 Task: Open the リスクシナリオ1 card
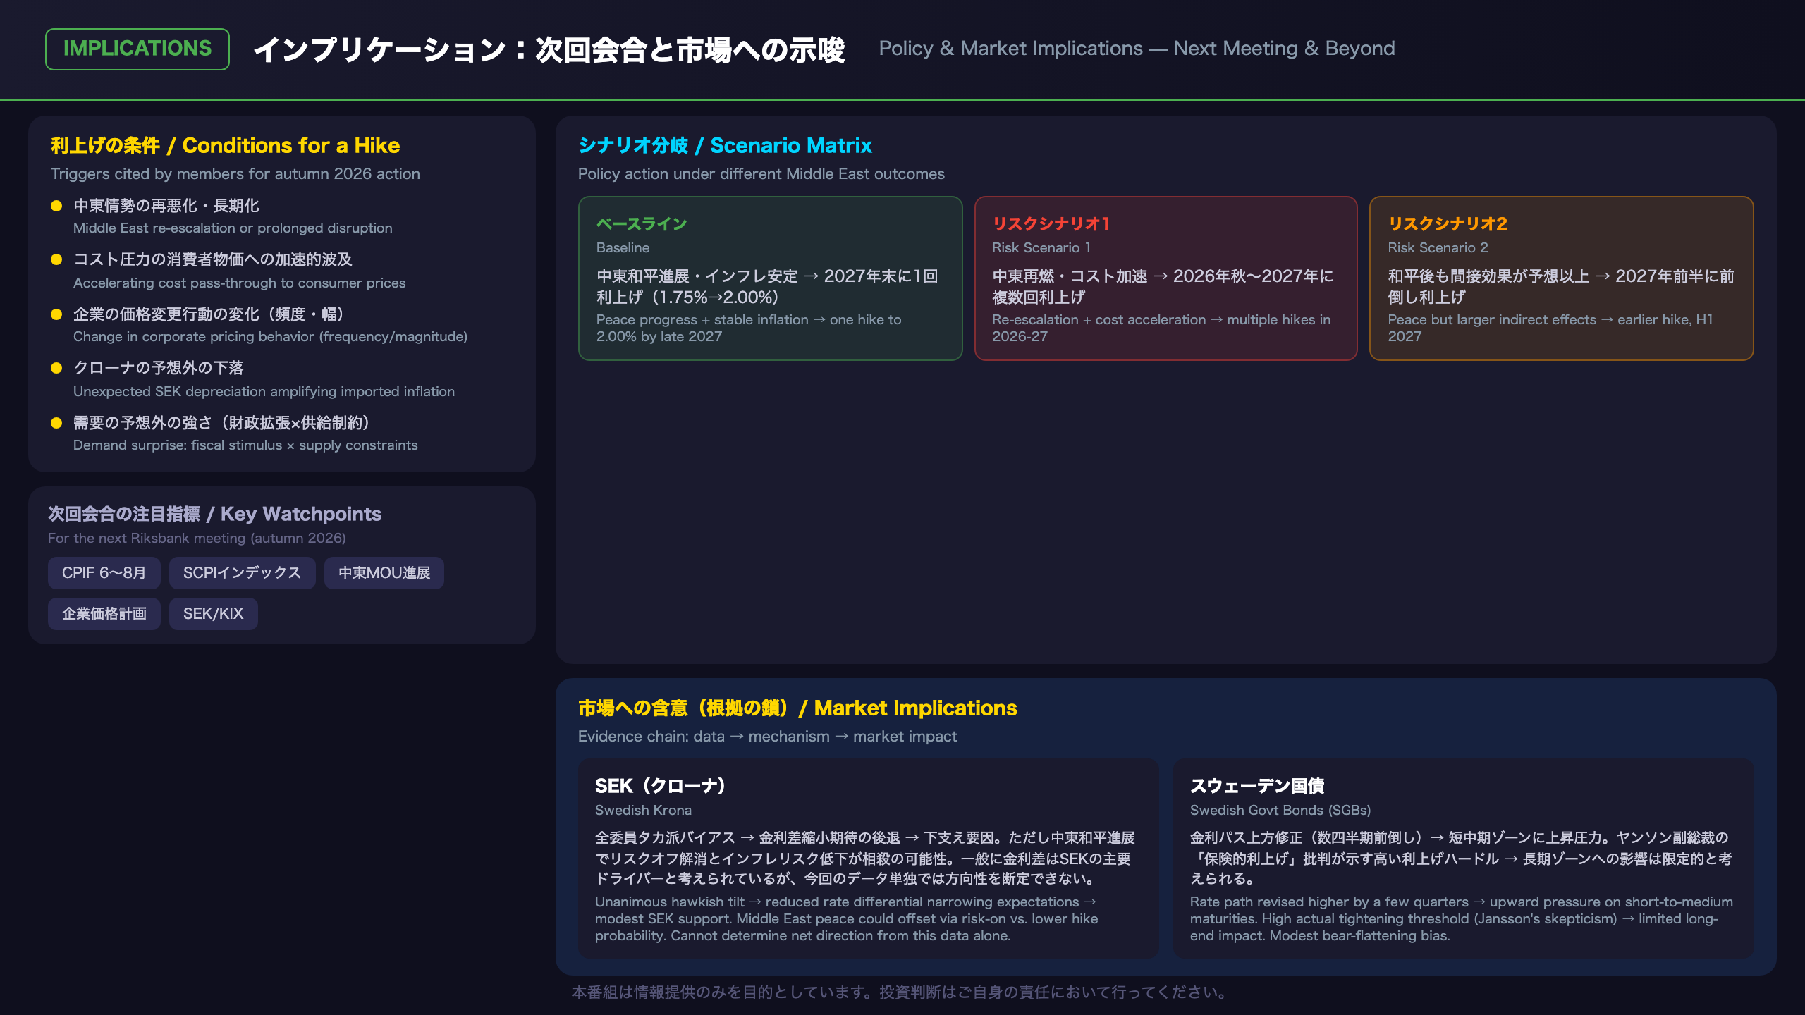click(1165, 278)
